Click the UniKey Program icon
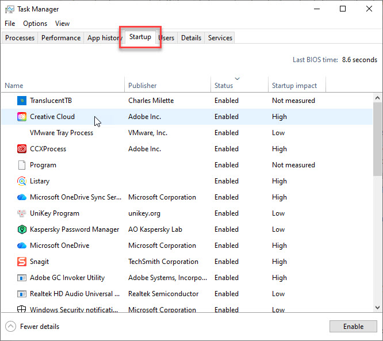The height and width of the screenshot is (341, 383). point(22,213)
